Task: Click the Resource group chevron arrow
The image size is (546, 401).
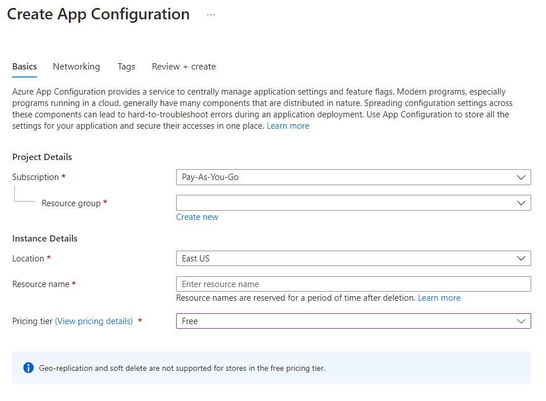Action: pos(521,203)
